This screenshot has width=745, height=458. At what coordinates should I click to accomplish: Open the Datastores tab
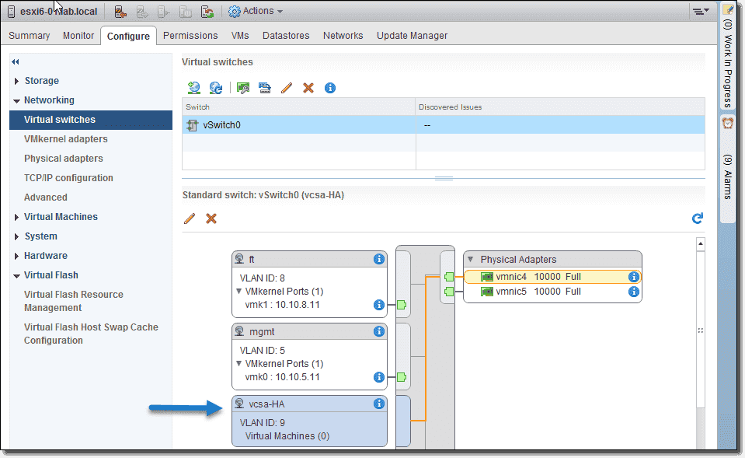click(x=286, y=36)
